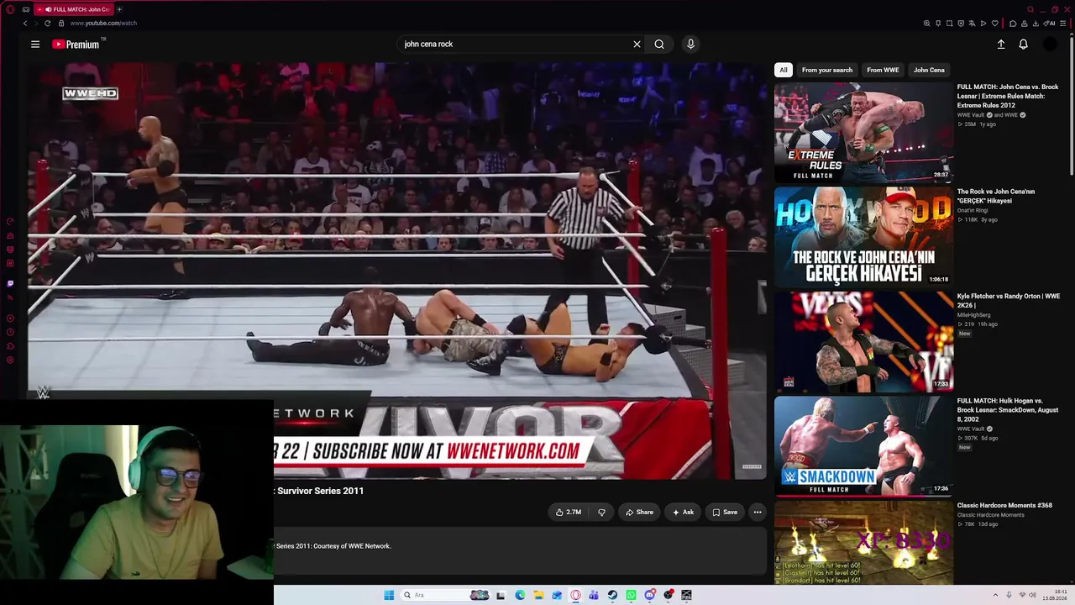Open the YouTube account avatar menu
The height and width of the screenshot is (605, 1075).
[1050, 45]
